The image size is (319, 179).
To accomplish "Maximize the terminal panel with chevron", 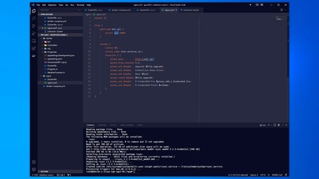I will [x=283, y=125].
